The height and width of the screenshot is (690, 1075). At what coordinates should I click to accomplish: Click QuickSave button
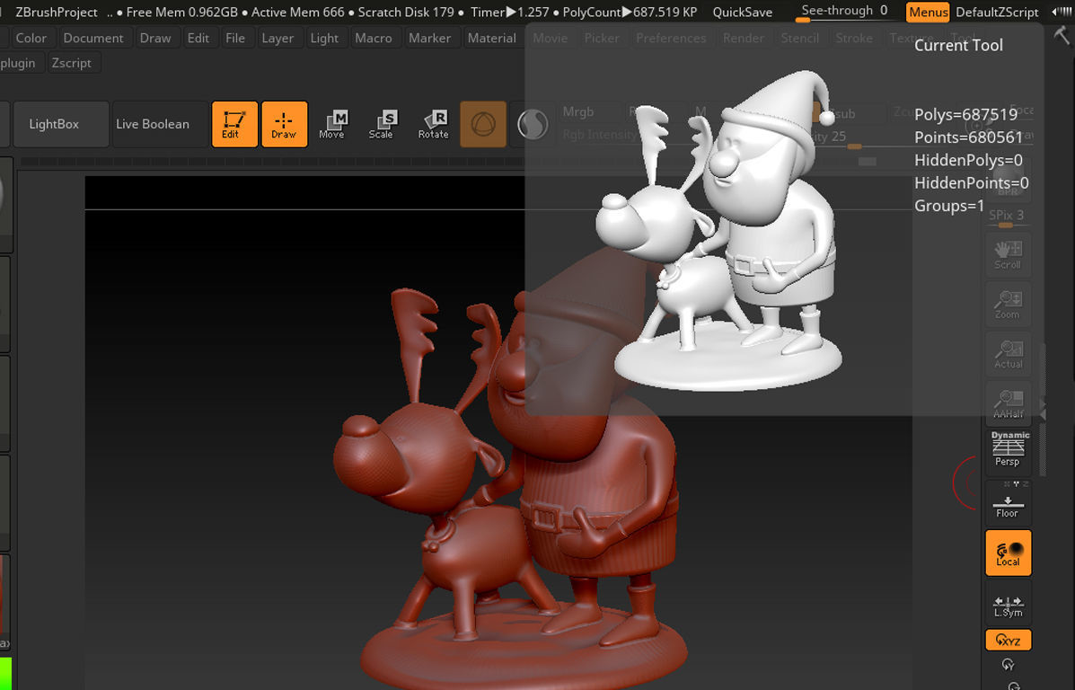tap(743, 12)
